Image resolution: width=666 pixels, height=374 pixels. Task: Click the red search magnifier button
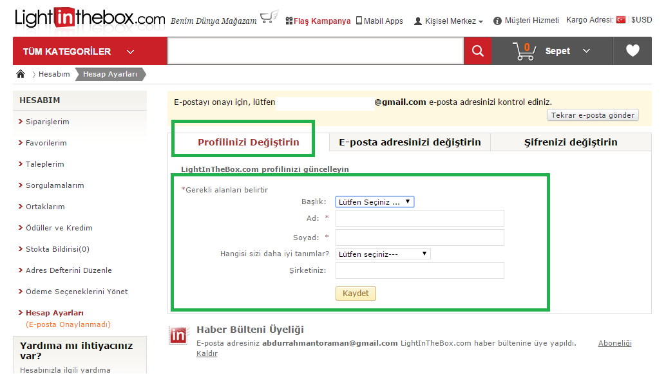tap(478, 51)
